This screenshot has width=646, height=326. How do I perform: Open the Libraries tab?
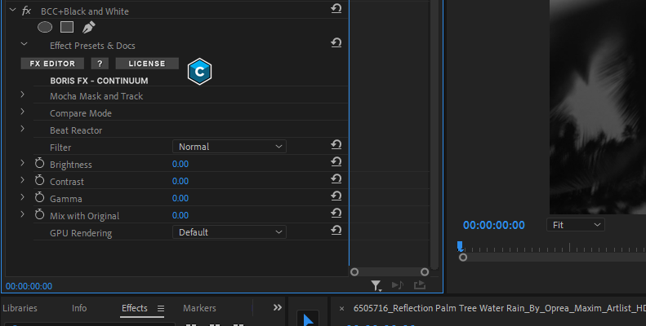(20, 308)
